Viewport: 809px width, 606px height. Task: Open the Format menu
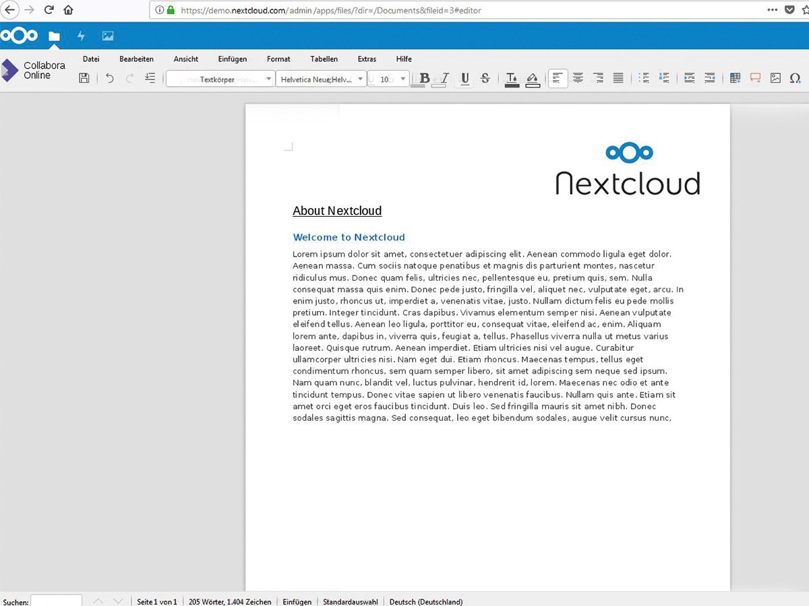pos(278,59)
